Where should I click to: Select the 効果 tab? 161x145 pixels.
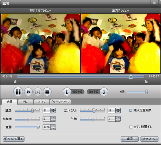[x=10, y=102]
